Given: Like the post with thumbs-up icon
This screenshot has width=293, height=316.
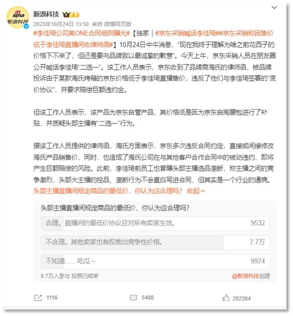Looking at the screenshot, I should 226,298.
